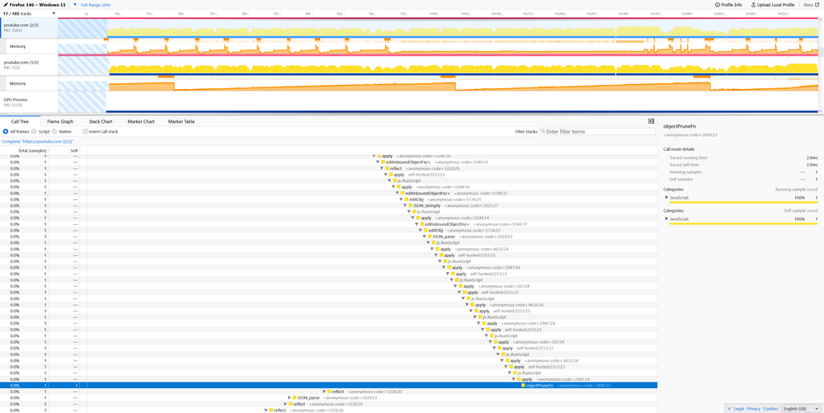Screen dimensions: 824x413
Task: Click the blue arrow beside Full Range (2m)
Action: pyautogui.click(x=75, y=5)
